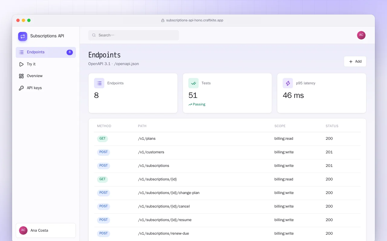
Task: Select the /v1/subscriptions/{id} path
Action: (x=157, y=180)
